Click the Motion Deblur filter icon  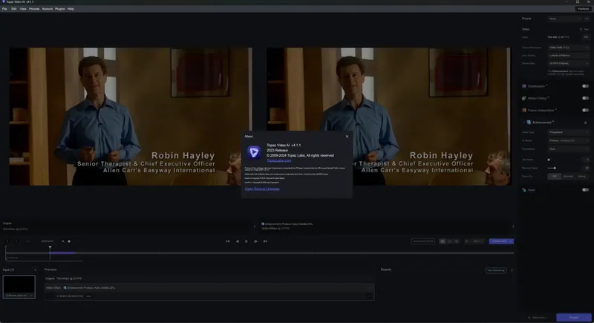524,98
